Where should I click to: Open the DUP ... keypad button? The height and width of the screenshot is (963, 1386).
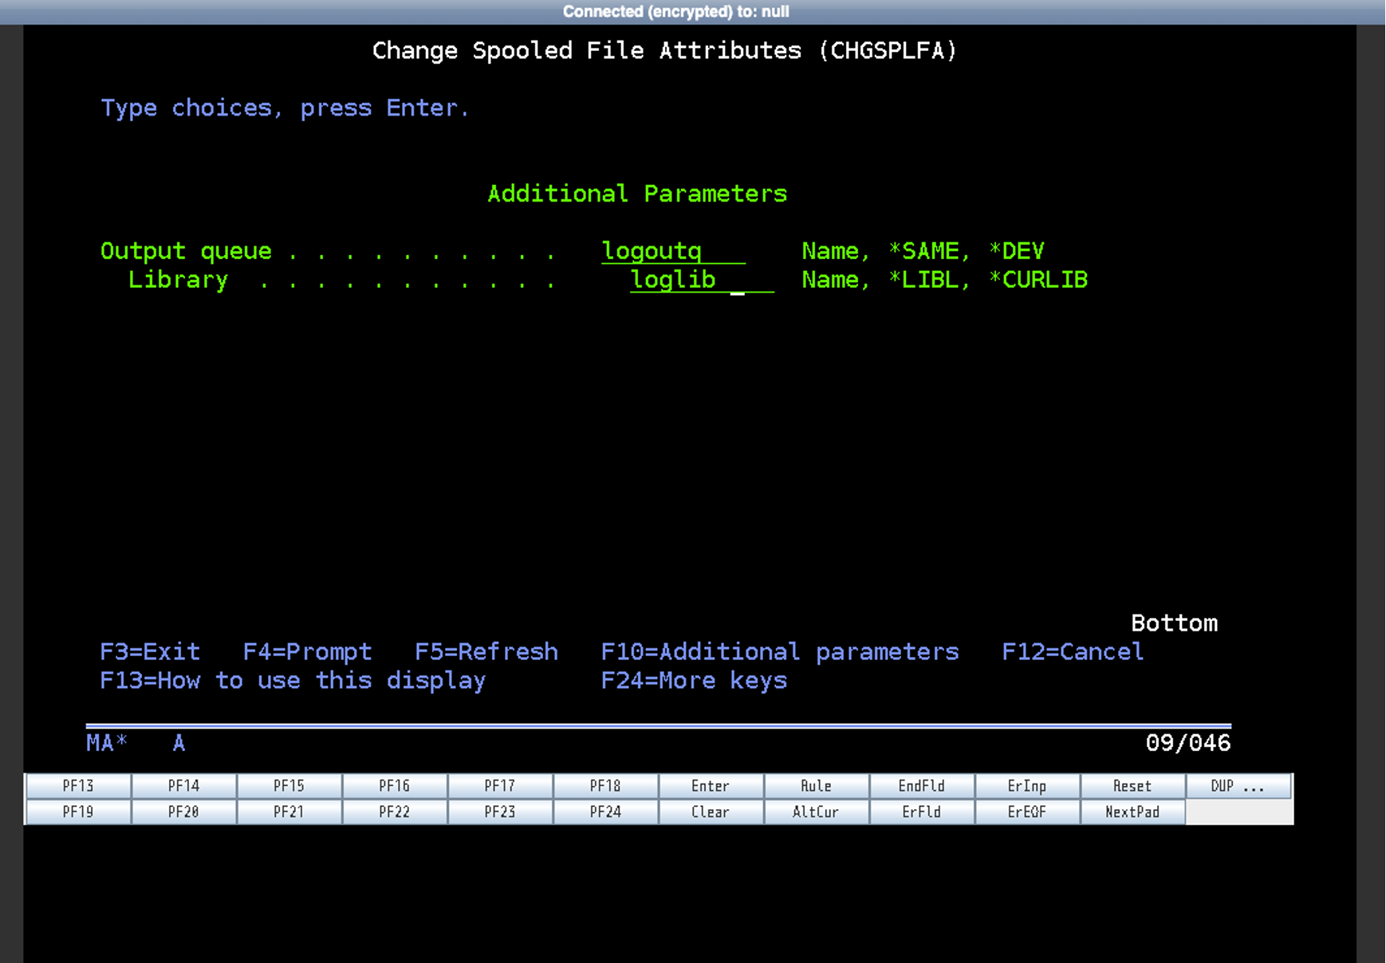pyautogui.click(x=1238, y=786)
